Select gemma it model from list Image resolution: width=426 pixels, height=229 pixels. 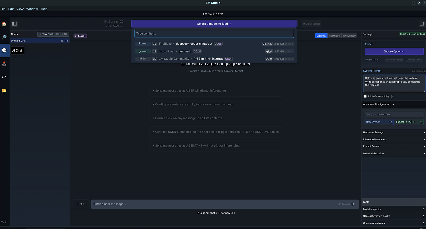[x=214, y=51]
